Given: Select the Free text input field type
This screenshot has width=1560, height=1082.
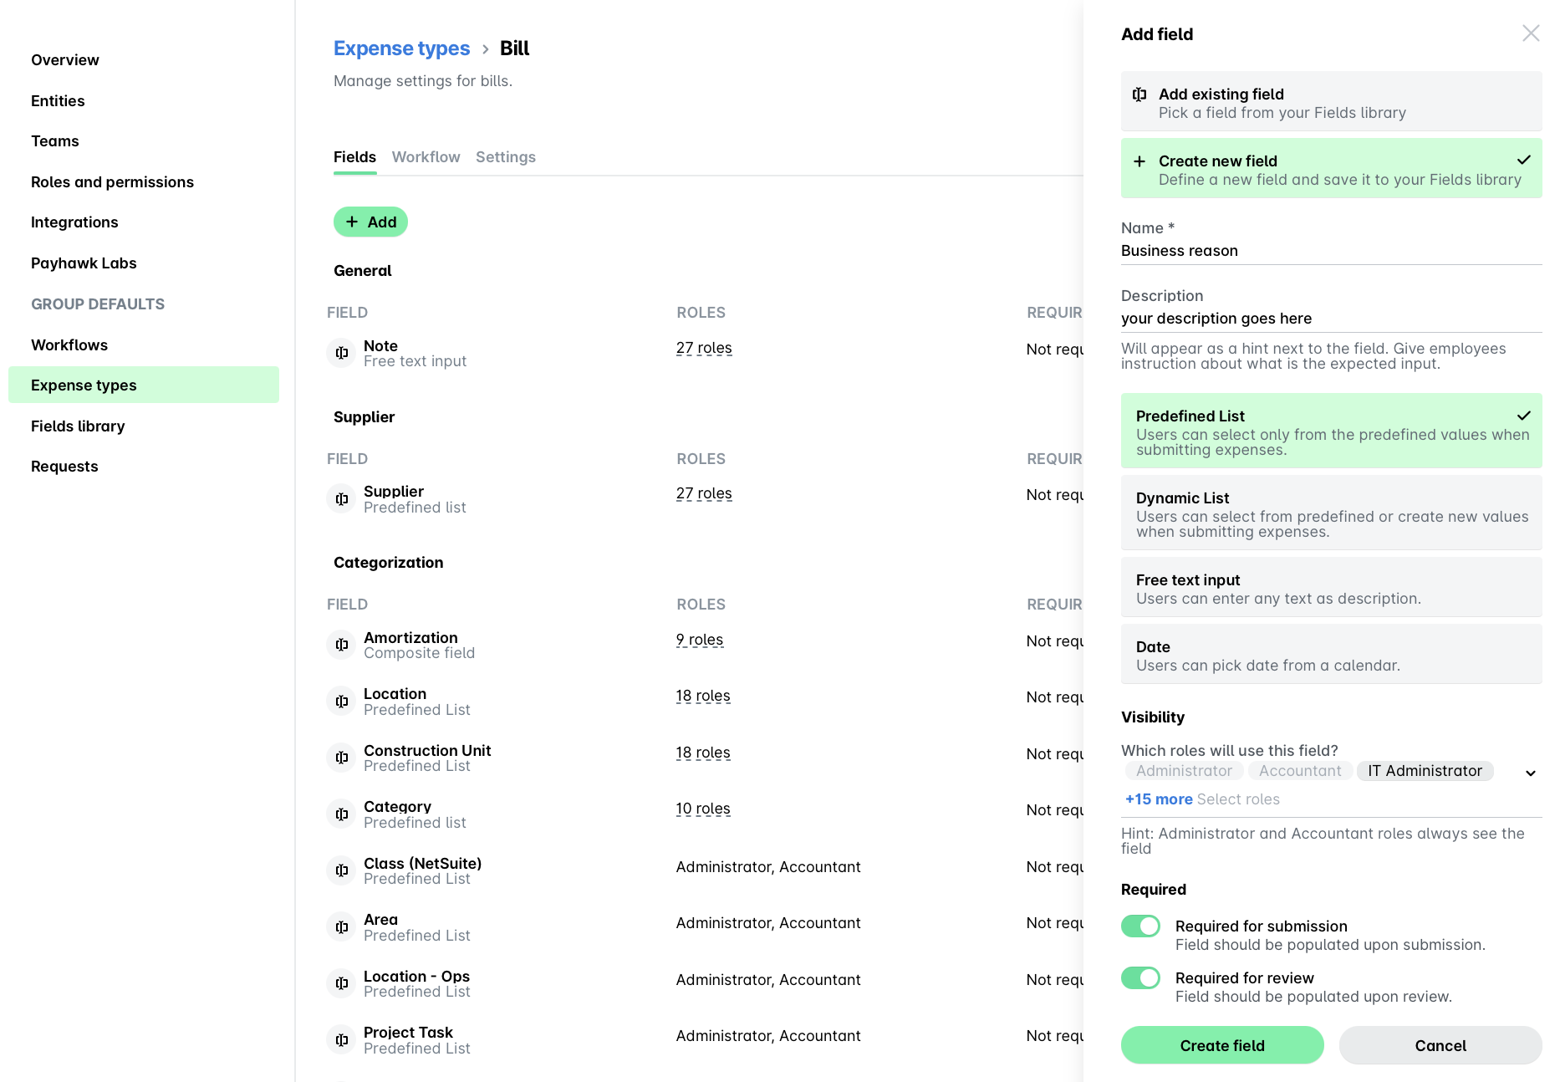Looking at the screenshot, I should (1331, 587).
